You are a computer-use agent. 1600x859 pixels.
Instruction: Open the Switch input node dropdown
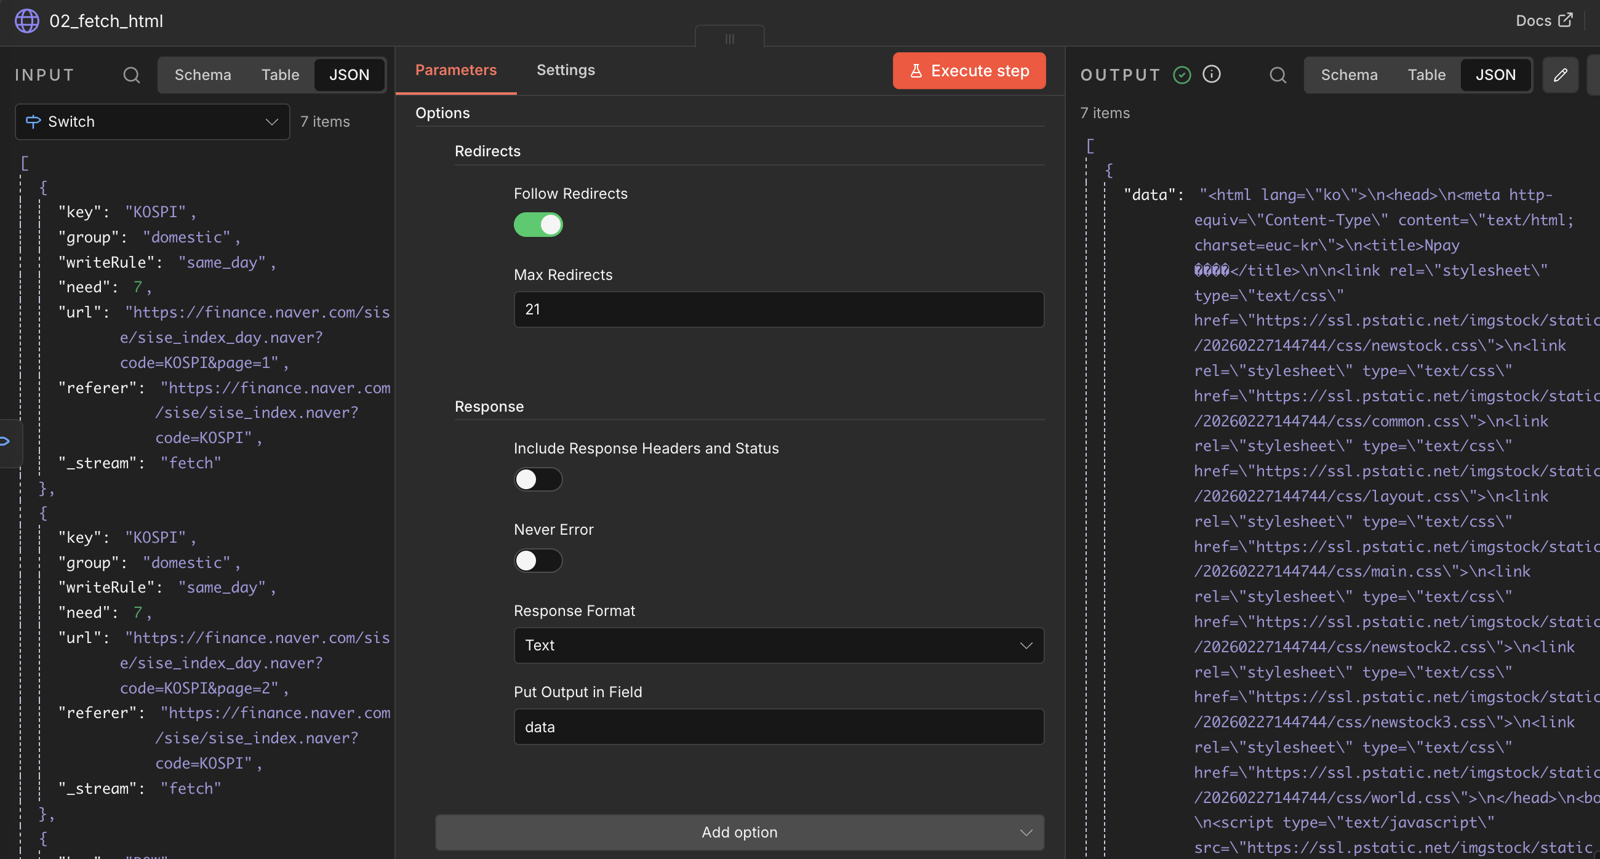pos(152,122)
